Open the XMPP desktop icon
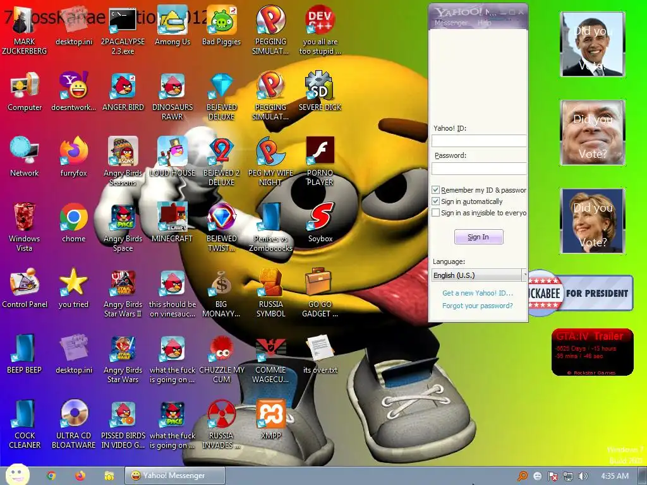 (270, 419)
